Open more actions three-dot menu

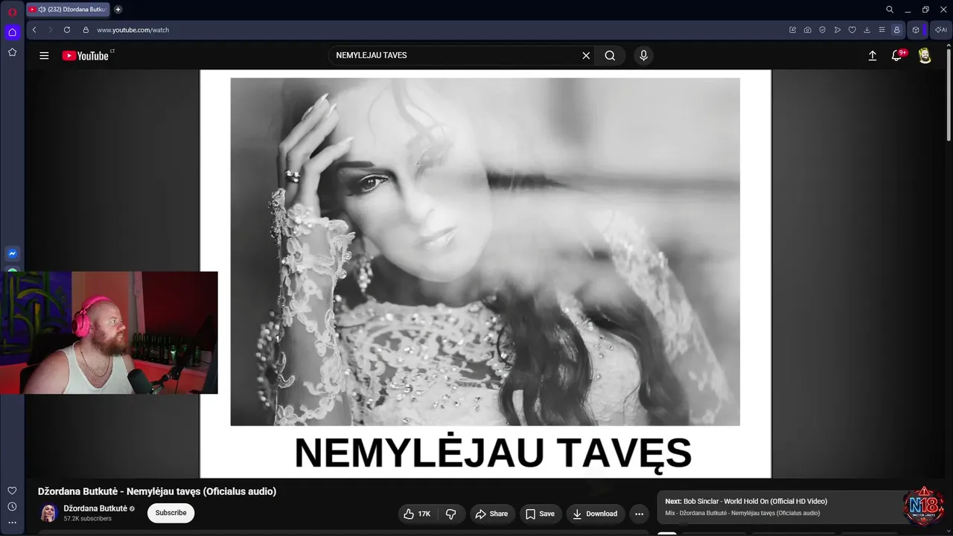tap(639, 514)
